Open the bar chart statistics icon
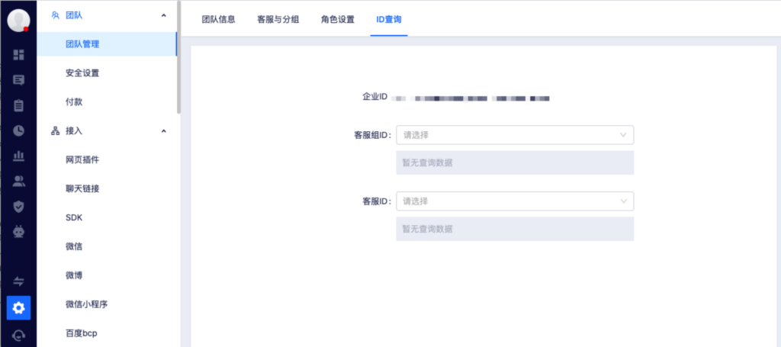 pyautogui.click(x=19, y=156)
